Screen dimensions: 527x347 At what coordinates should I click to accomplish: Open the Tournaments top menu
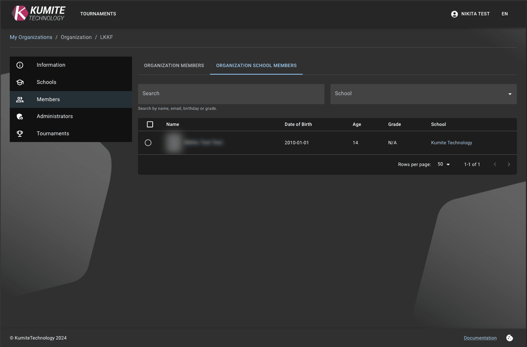coord(98,14)
